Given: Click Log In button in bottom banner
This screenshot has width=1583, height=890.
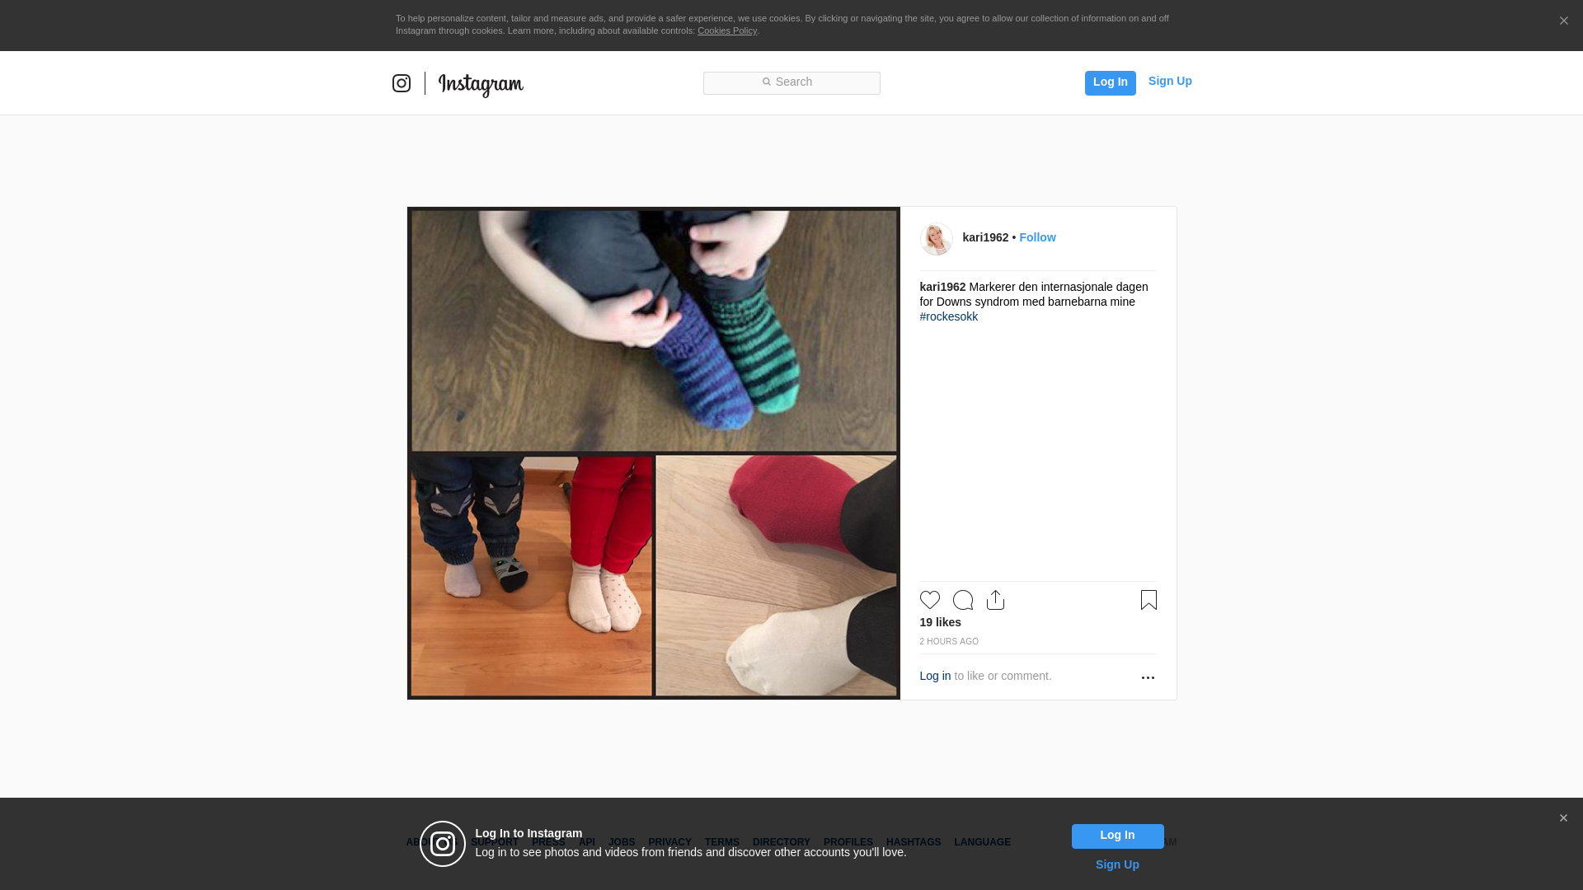Looking at the screenshot, I should tap(1117, 836).
